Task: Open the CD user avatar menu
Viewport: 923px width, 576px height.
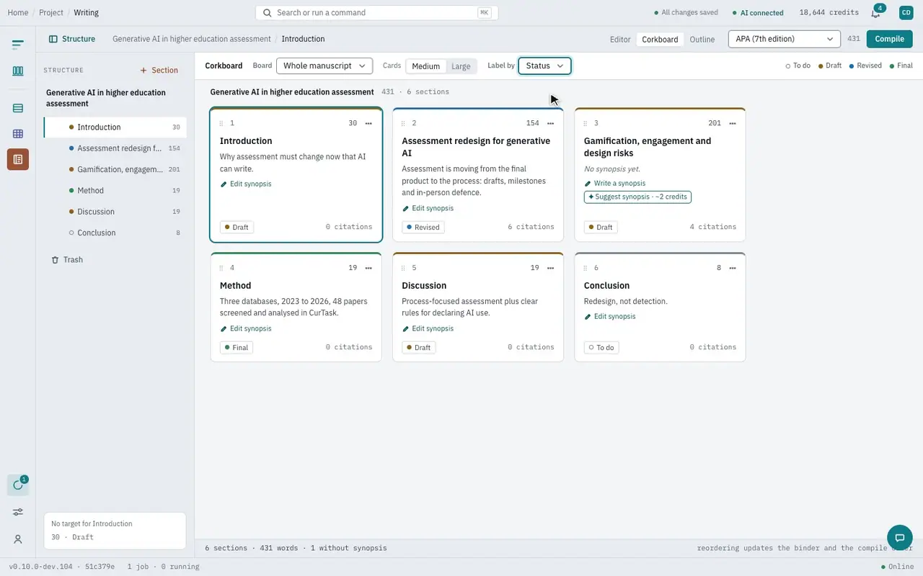Action: coord(906,13)
